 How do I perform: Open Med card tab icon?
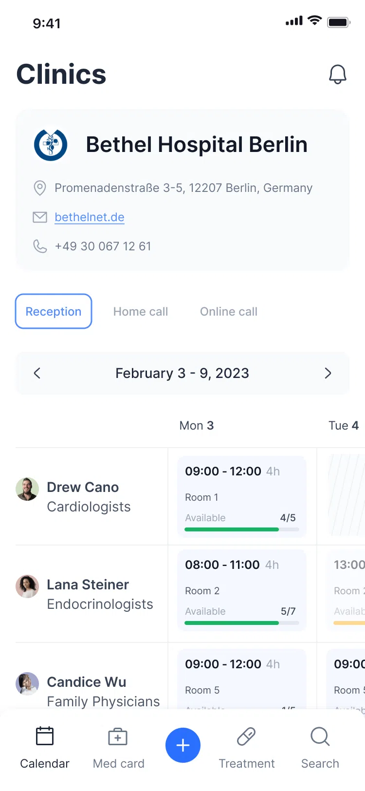tap(118, 737)
